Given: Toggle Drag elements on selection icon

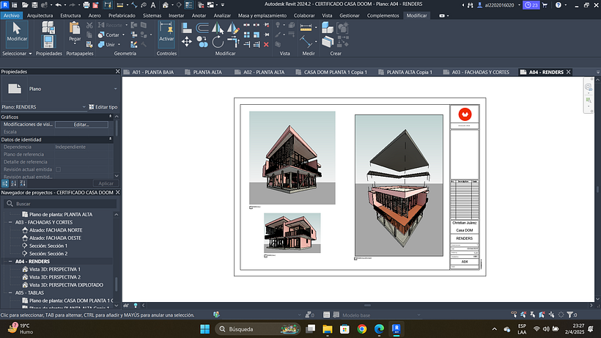Looking at the screenshot, I should pos(552,315).
